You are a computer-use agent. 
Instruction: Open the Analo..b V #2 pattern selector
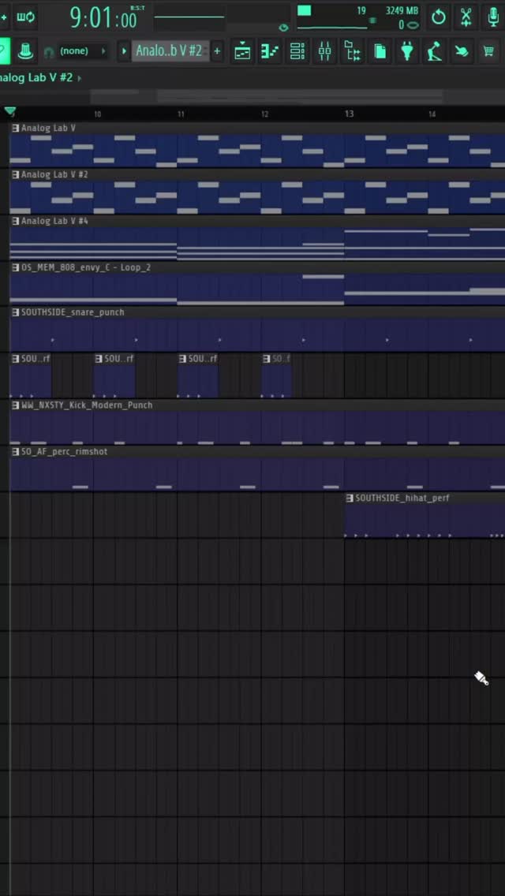pyautogui.click(x=169, y=51)
